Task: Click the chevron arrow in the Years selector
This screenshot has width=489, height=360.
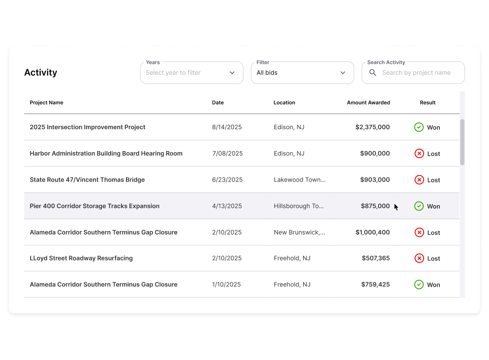Action: coord(232,73)
